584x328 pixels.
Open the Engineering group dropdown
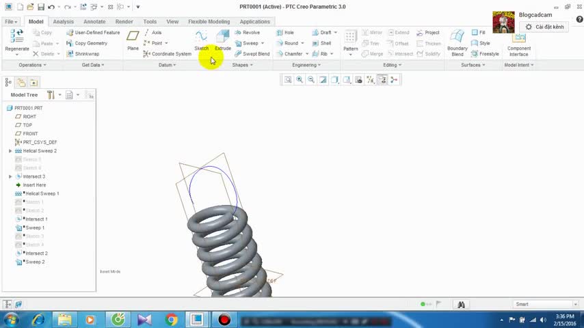point(306,65)
